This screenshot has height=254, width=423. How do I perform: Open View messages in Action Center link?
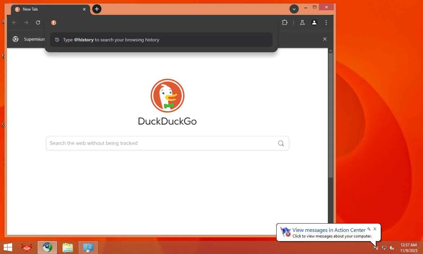[x=329, y=230]
